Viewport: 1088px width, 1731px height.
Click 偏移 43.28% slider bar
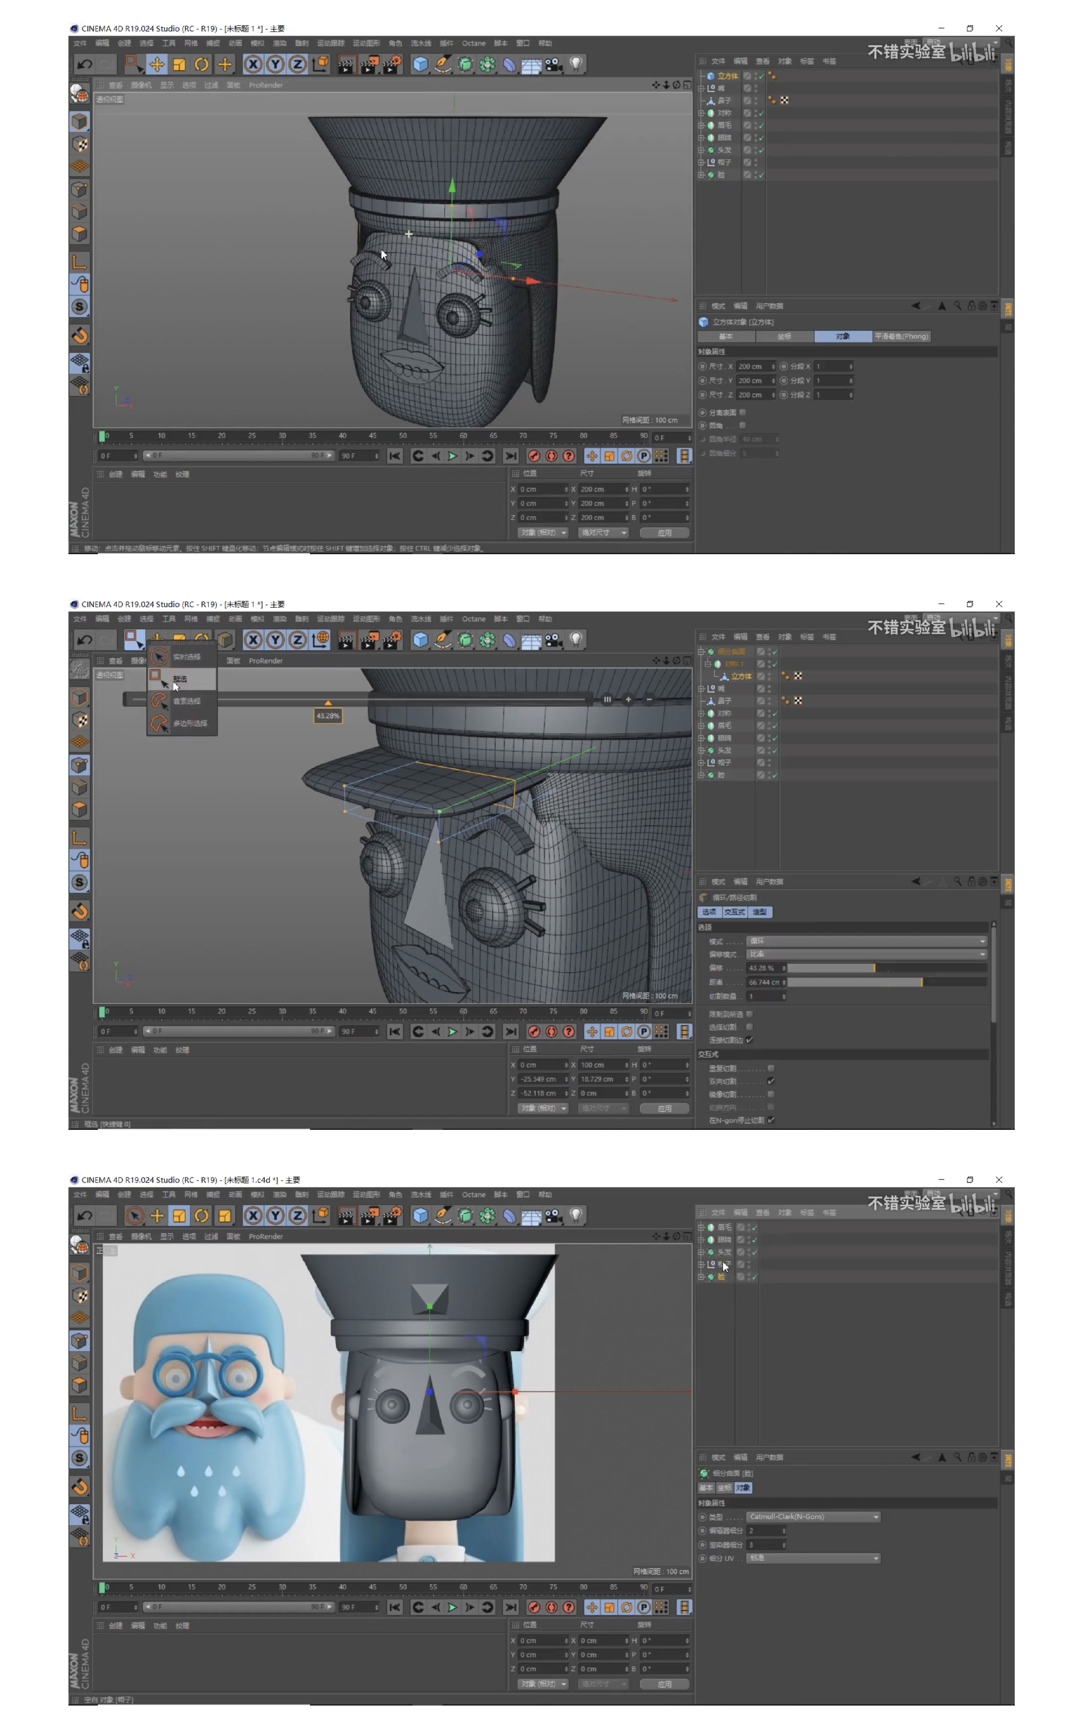[886, 968]
